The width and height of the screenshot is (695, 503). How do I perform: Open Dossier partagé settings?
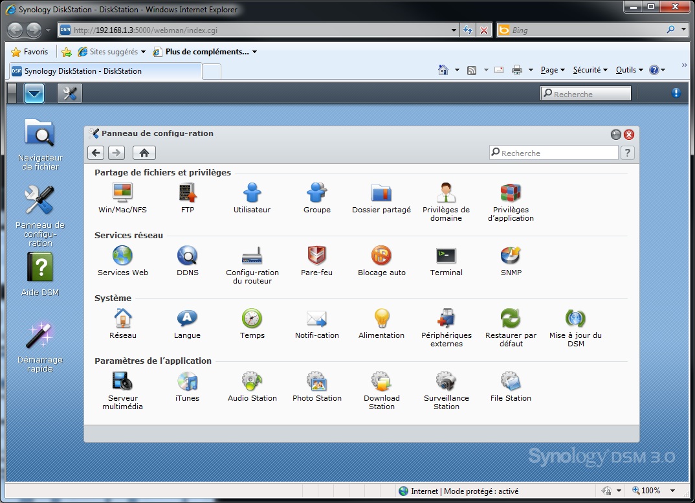(x=381, y=198)
